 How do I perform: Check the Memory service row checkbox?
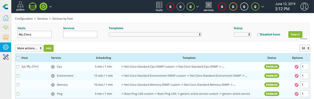(18, 85)
